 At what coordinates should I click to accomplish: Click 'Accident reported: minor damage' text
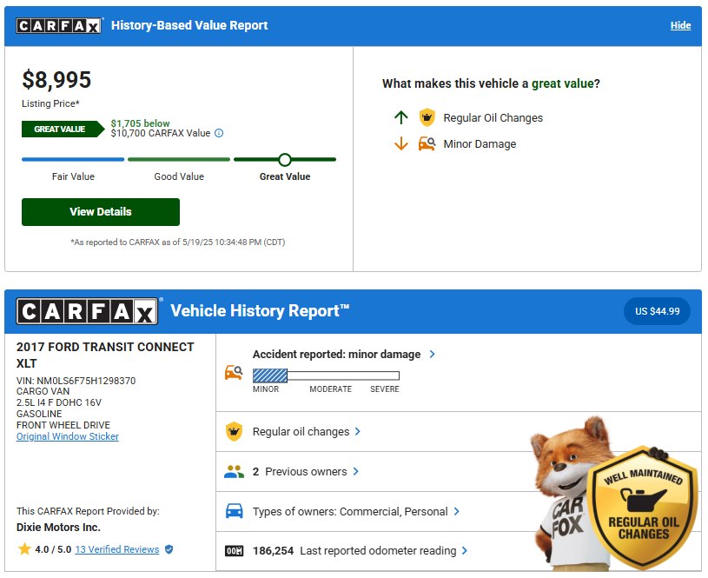(x=336, y=355)
